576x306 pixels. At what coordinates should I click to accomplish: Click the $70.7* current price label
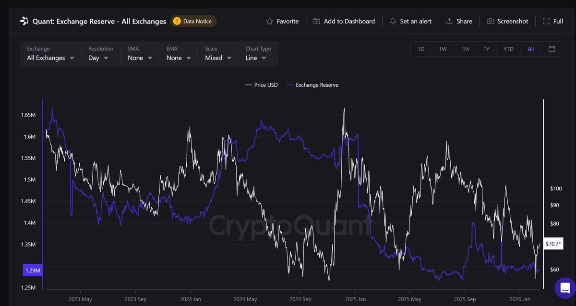[x=553, y=244]
